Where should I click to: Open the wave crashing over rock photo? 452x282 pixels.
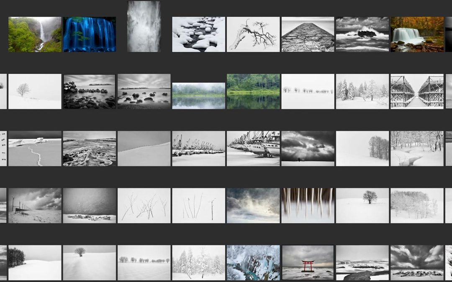[362, 34]
